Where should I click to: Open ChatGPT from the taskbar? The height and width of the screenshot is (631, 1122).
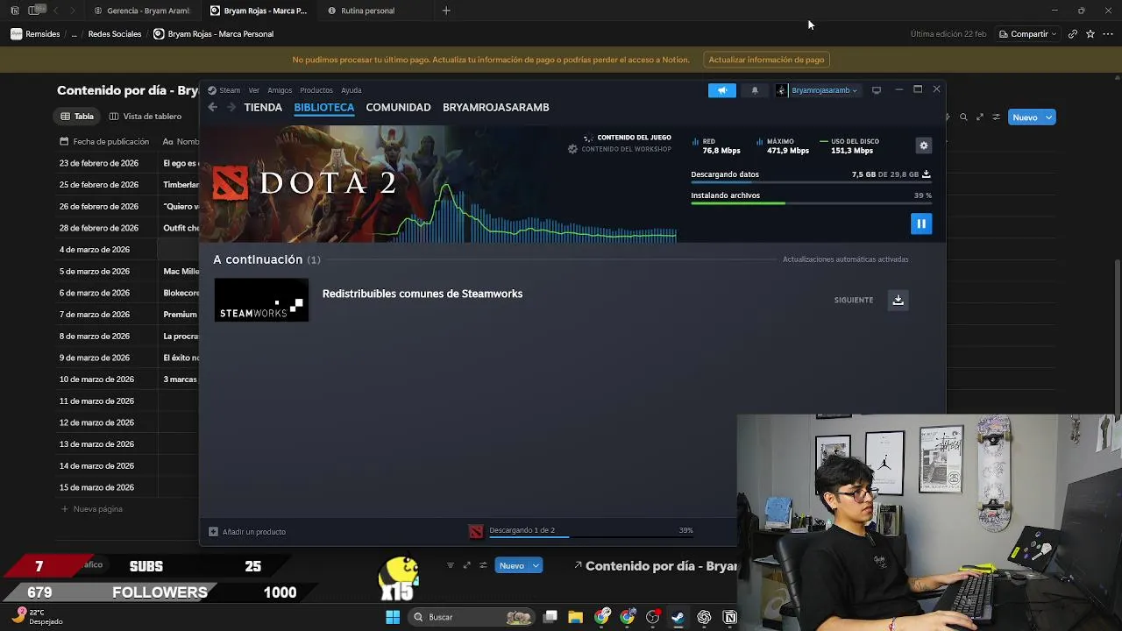click(x=704, y=617)
